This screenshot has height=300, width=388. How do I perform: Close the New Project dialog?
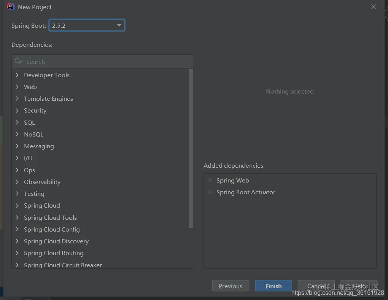click(374, 7)
